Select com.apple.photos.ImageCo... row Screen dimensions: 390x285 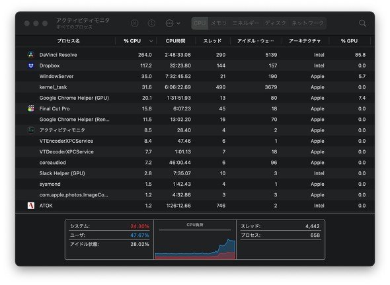195,195
